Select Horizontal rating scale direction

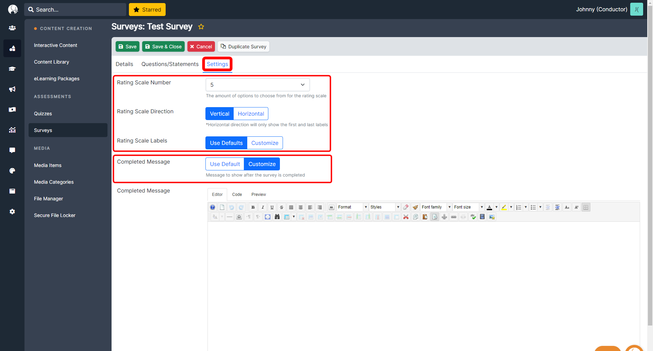(x=251, y=114)
